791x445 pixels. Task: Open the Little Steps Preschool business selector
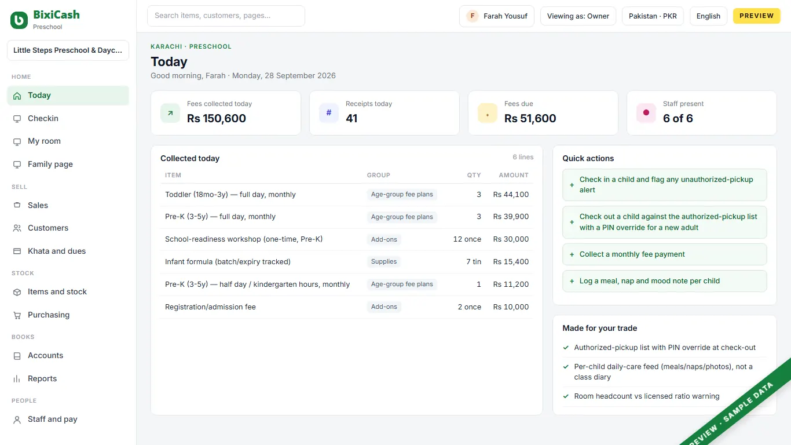68,50
